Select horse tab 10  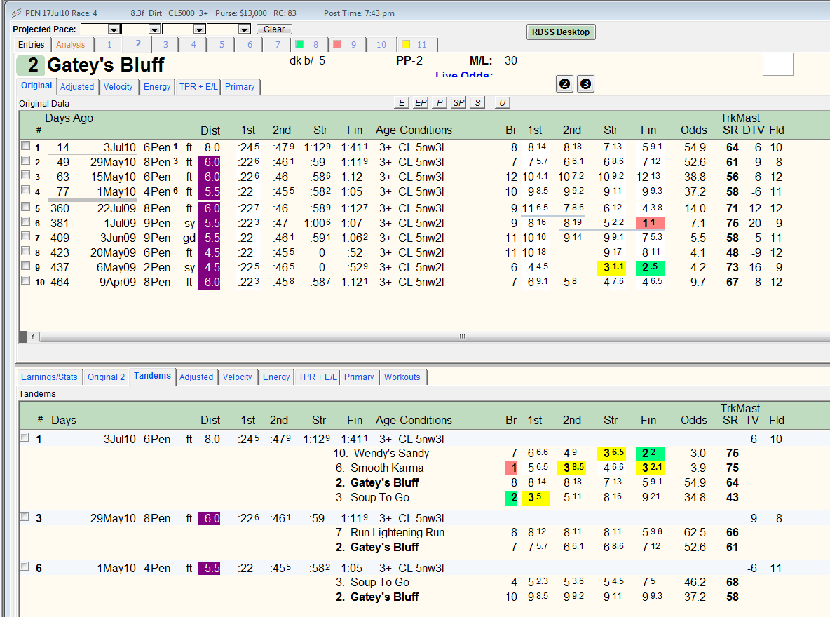381,44
